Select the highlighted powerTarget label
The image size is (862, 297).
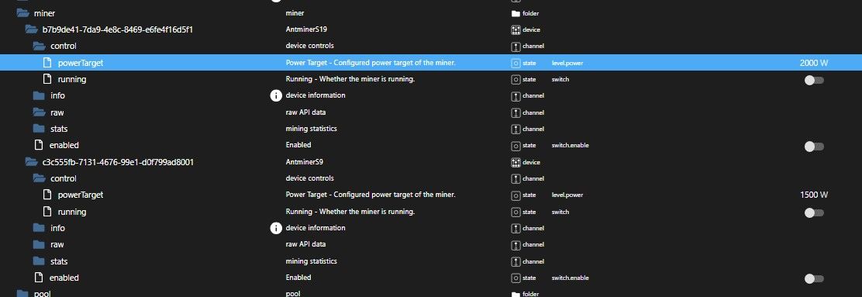[x=81, y=63]
